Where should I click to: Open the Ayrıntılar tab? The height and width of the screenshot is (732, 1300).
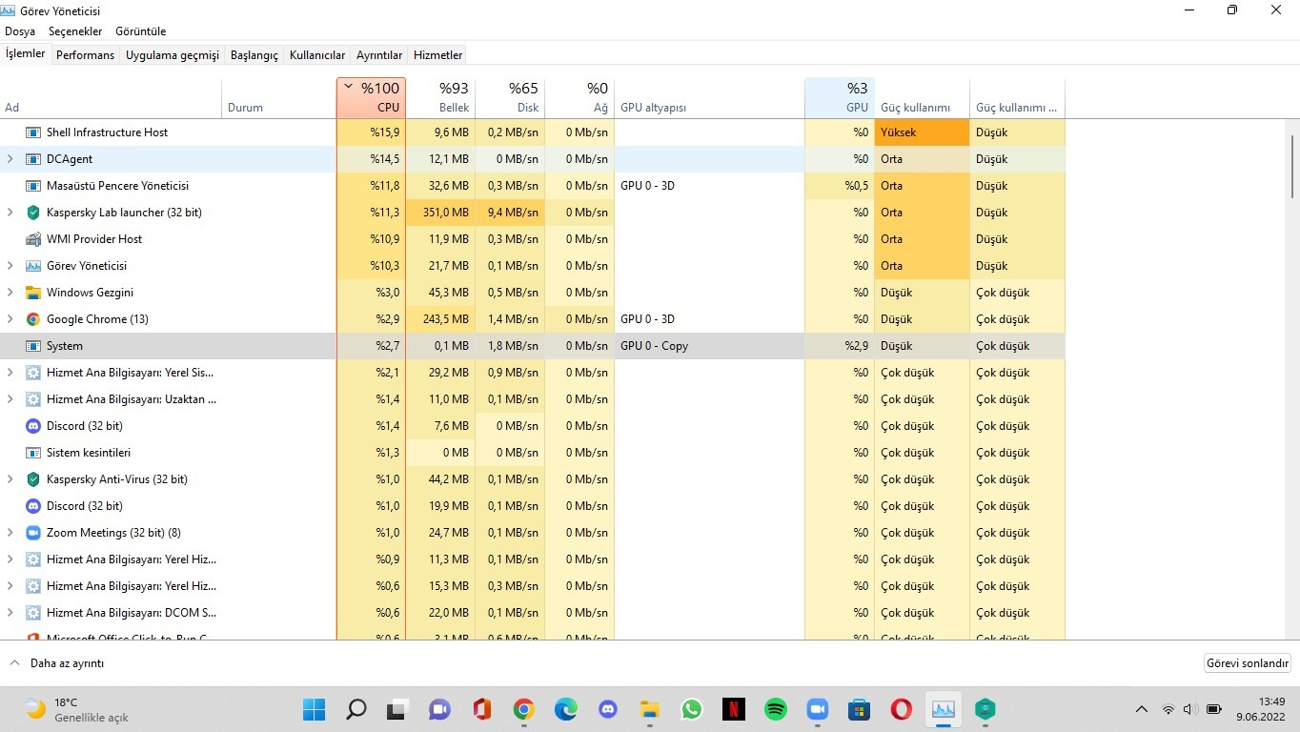(x=379, y=55)
